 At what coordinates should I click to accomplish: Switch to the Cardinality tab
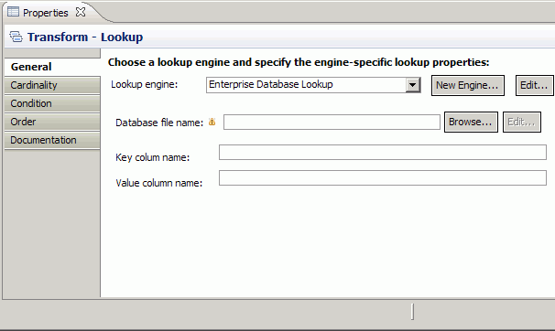(52, 85)
